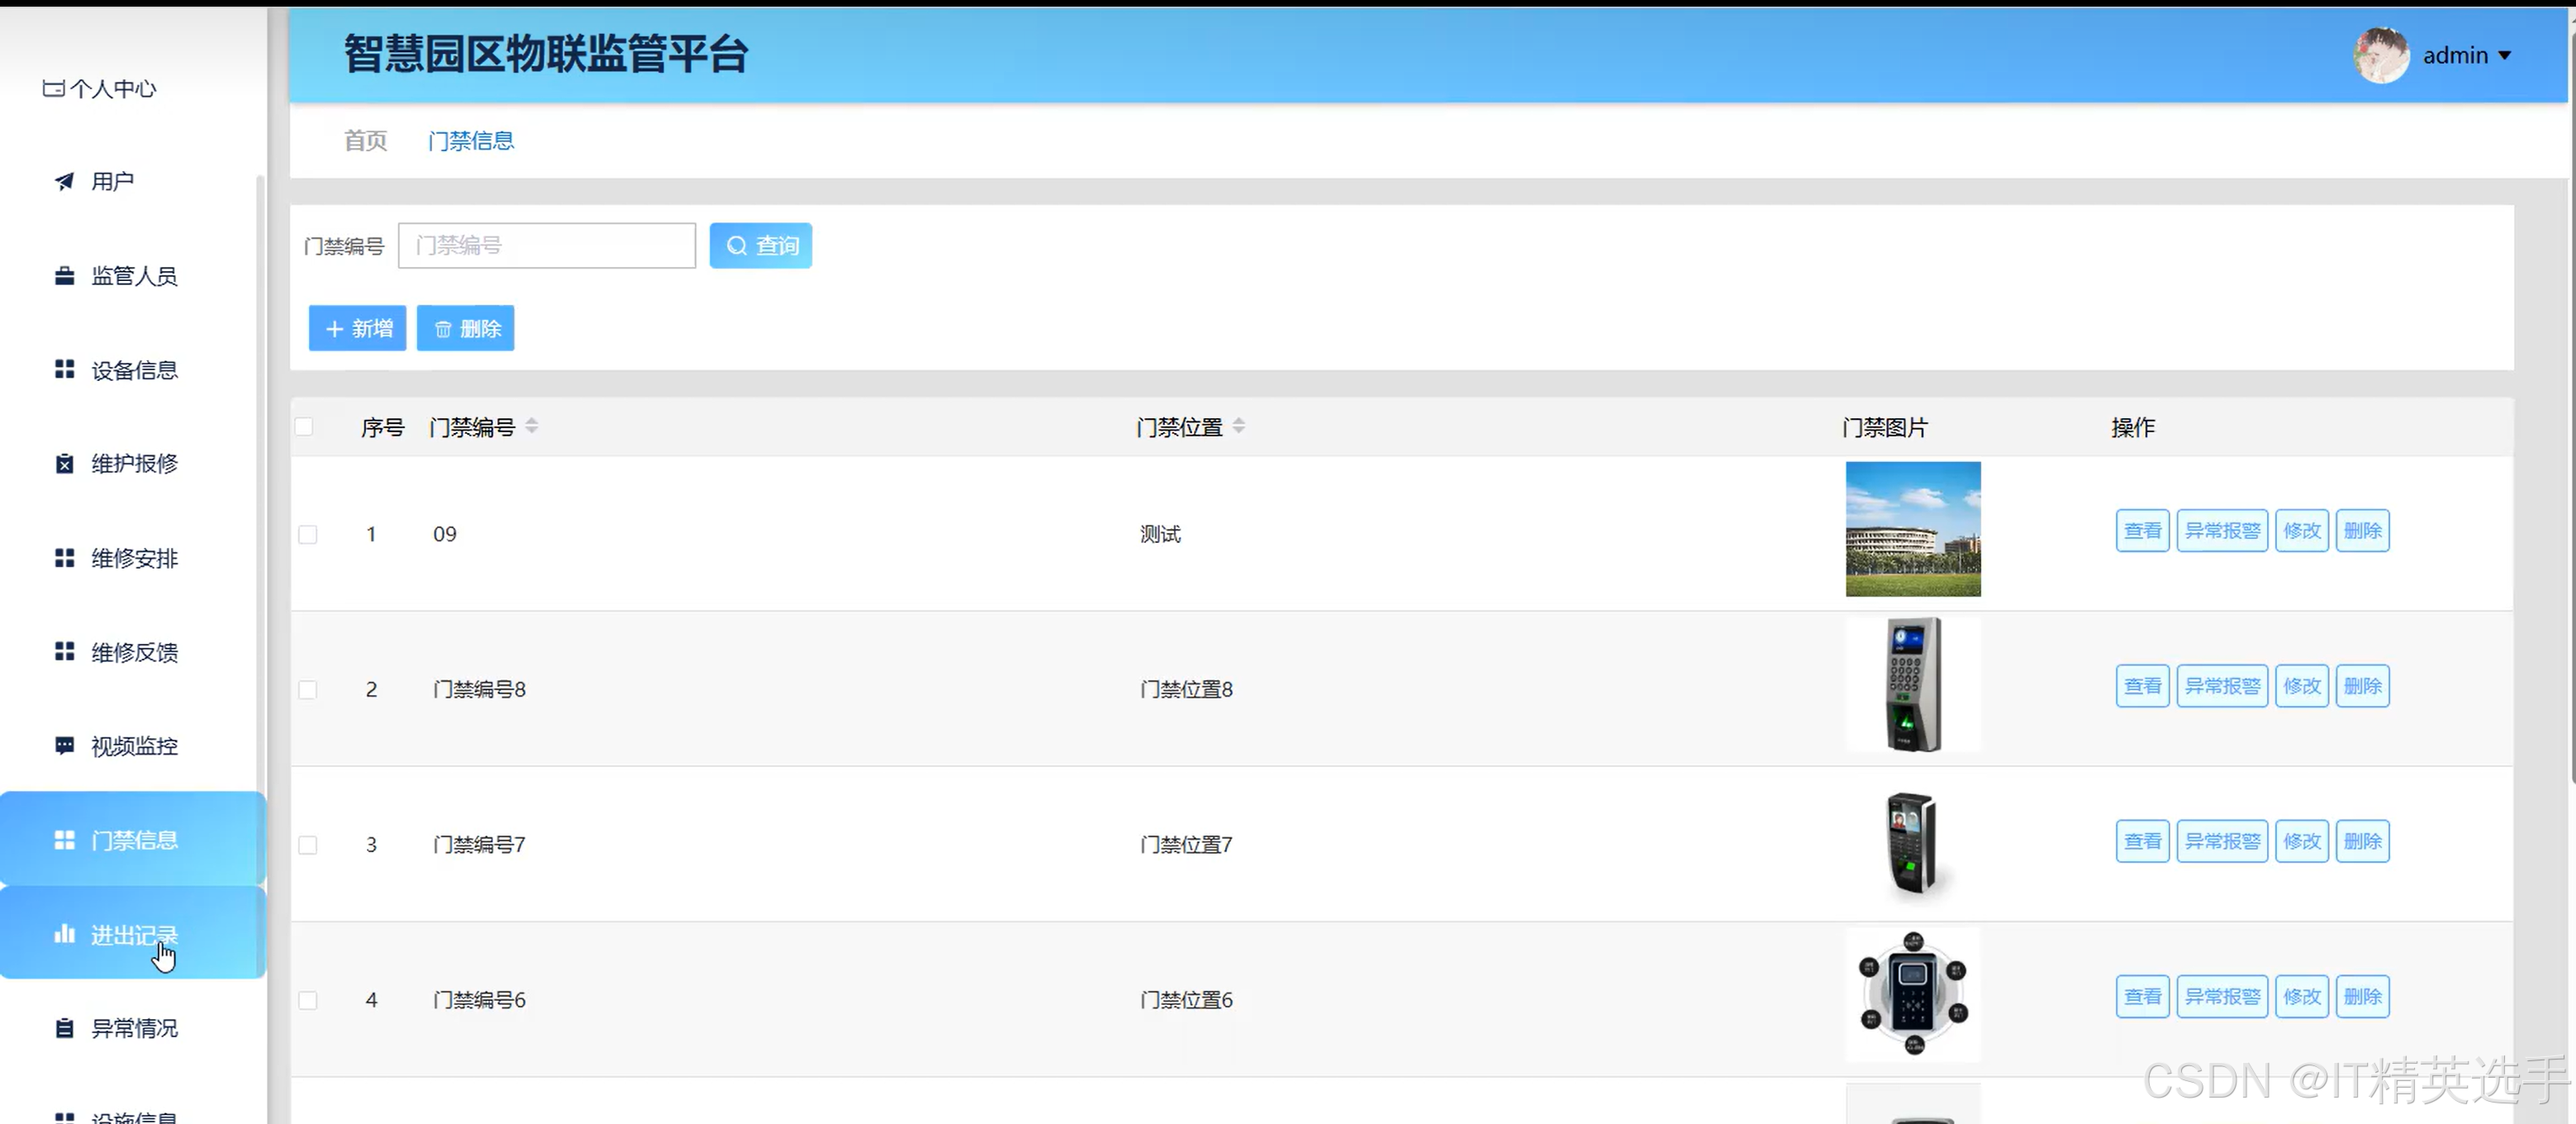Screen dimensions: 2576x1124
Task: Click the sort arrows on 门禁编号 column
Action: pyautogui.click(x=532, y=426)
